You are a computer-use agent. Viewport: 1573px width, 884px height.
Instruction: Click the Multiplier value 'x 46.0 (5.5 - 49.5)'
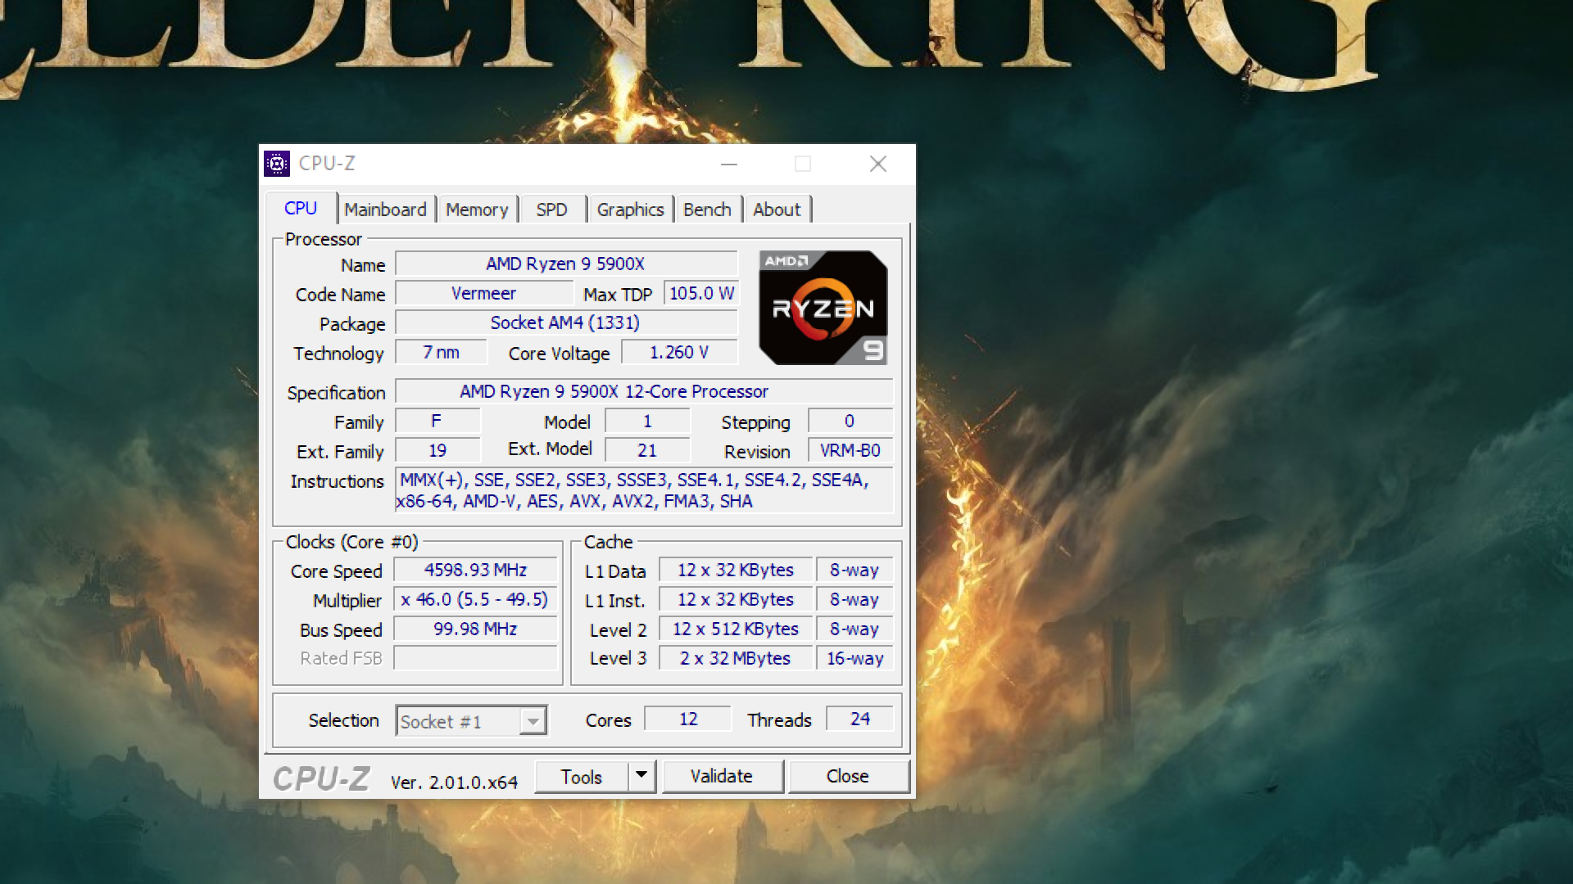coord(475,599)
